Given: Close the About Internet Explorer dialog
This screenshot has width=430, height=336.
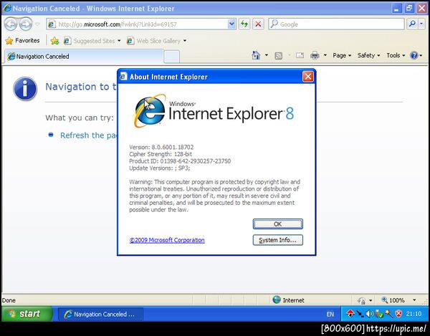Looking at the screenshot, I should pyautogui.click(x=308, y=77).
